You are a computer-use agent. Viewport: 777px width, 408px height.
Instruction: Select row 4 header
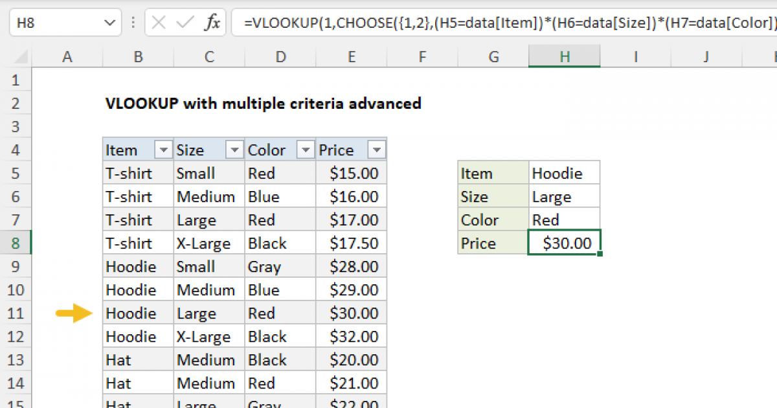pyautogui.click(x=16, y=150)
